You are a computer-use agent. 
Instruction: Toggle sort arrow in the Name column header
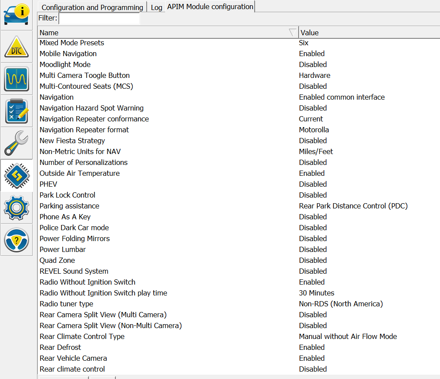pyautogui.click(x=292, y=33)
